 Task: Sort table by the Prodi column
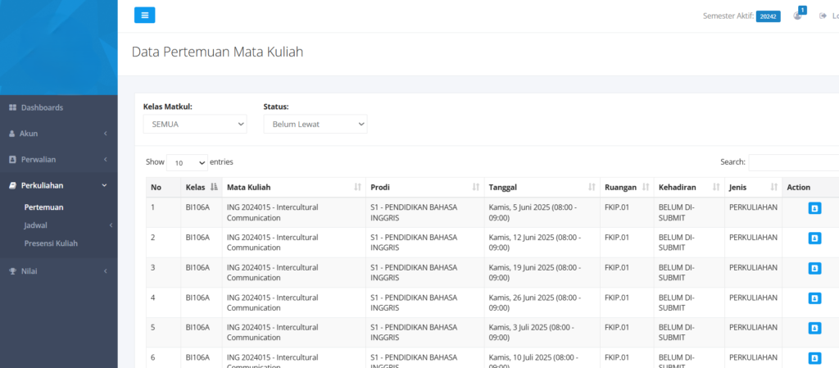pyautogui.click(x=425, y=187)
